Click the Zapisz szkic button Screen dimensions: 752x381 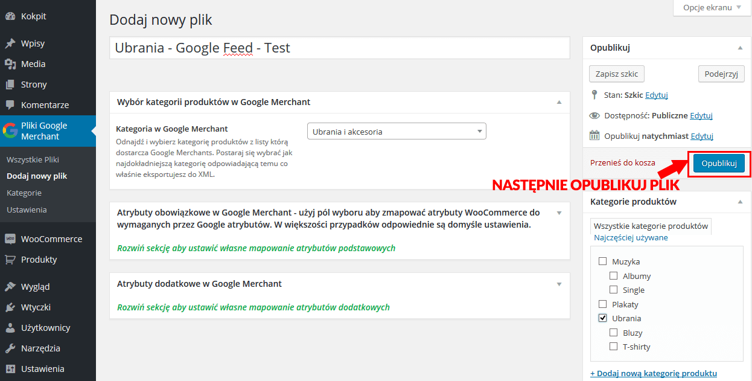point(617,74)
